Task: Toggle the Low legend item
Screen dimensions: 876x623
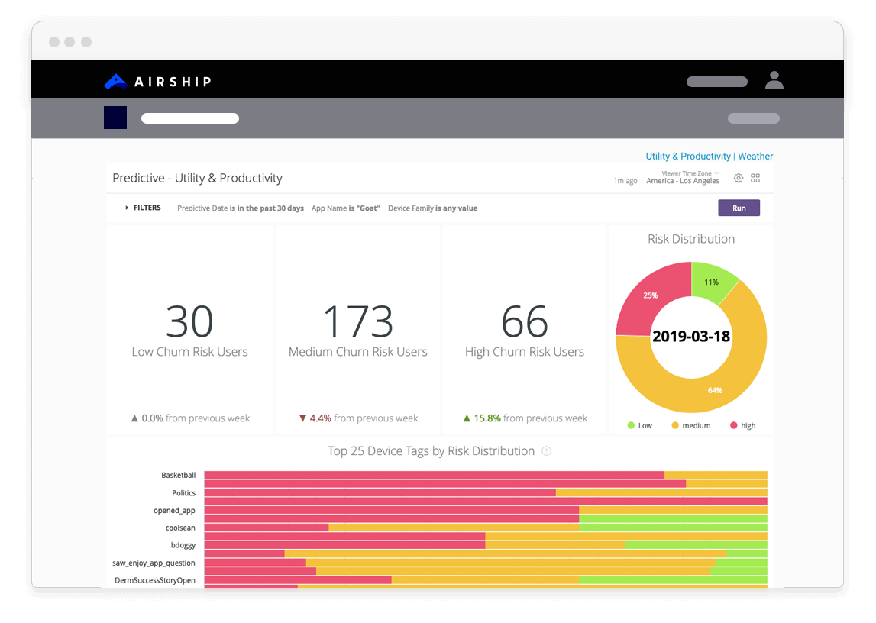Action: click(x=640, y=425)
